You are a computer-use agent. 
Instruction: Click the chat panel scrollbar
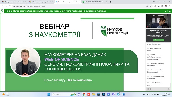click(x=171, y=85)
